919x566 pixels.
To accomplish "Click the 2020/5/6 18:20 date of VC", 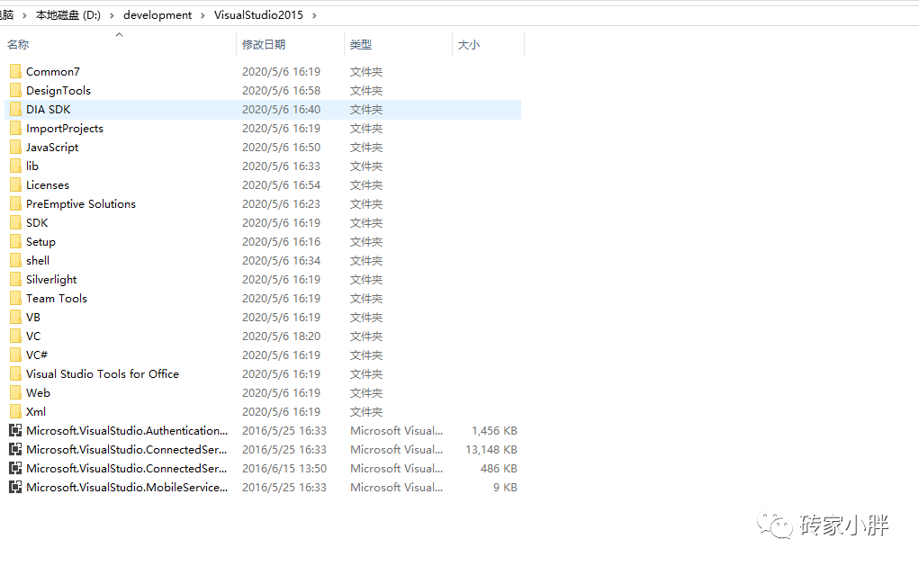I will pyautogui.click(x=282, y=337).
